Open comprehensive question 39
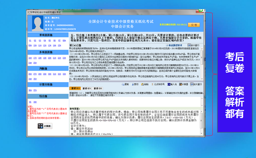 tap(35, 102)
